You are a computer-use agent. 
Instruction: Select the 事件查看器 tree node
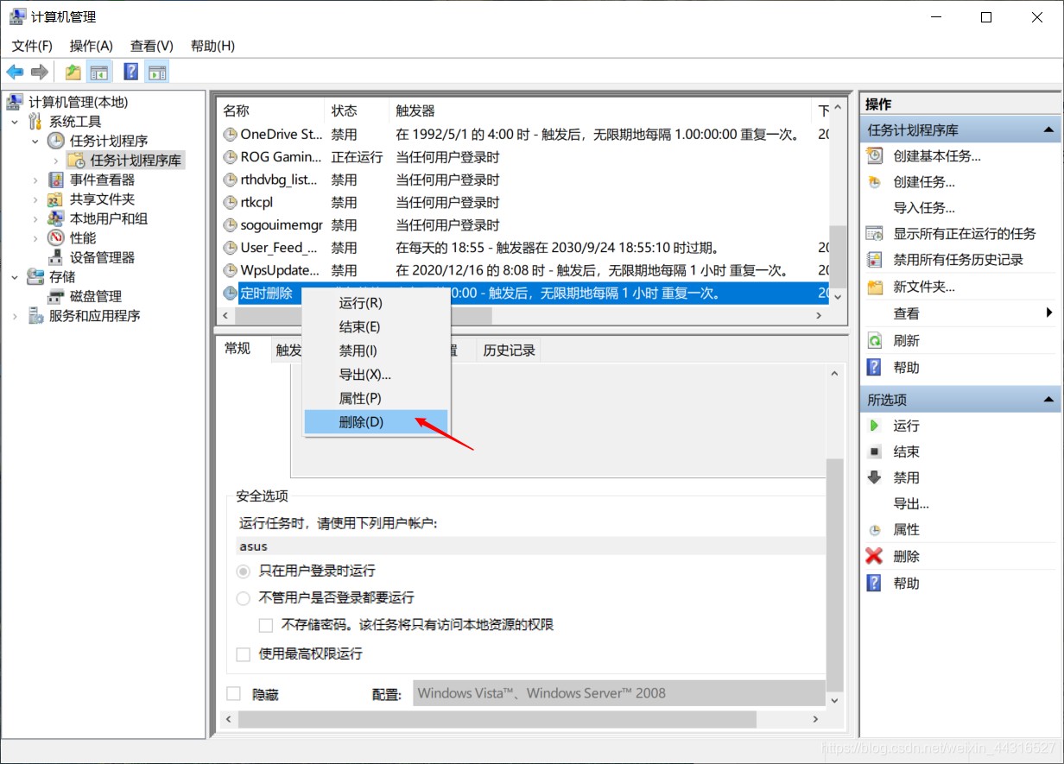102,180
